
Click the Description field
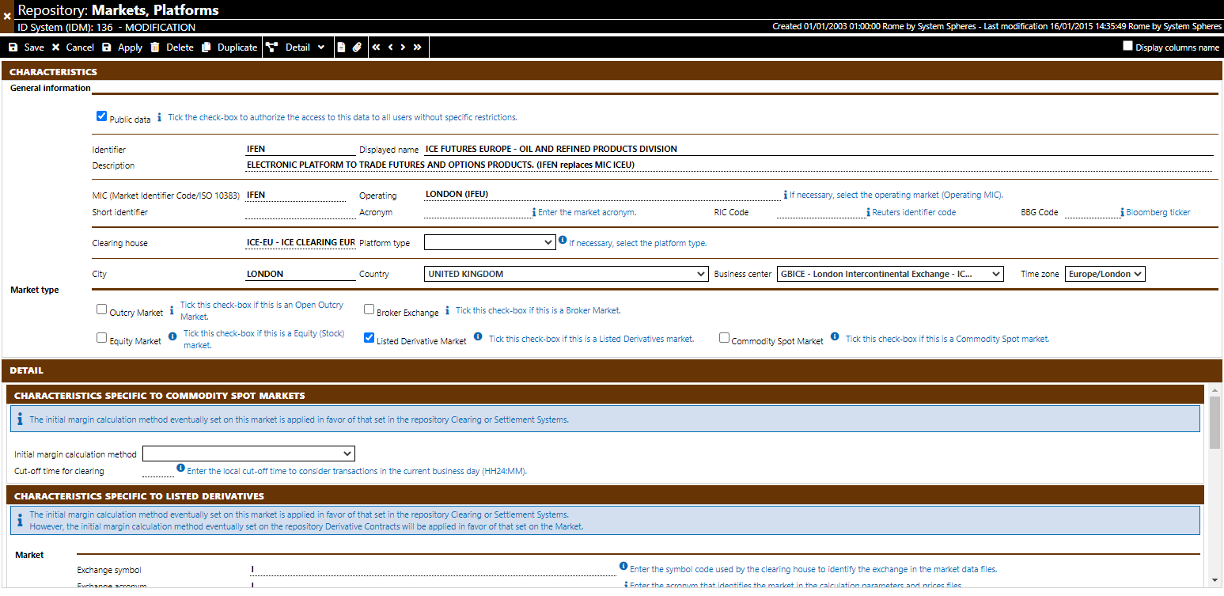[729, 165]
